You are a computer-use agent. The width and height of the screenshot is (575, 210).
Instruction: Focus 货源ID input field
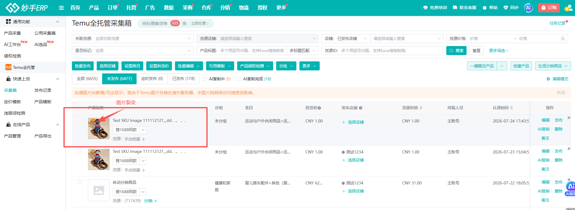click(x=391, y=51)
